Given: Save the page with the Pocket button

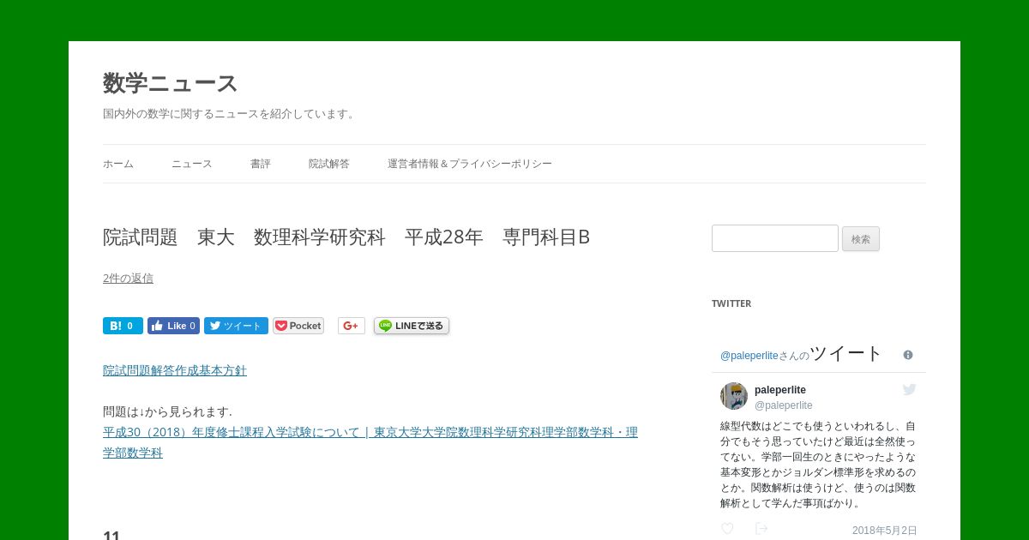Looking at the screenshot, I should 298,326.
